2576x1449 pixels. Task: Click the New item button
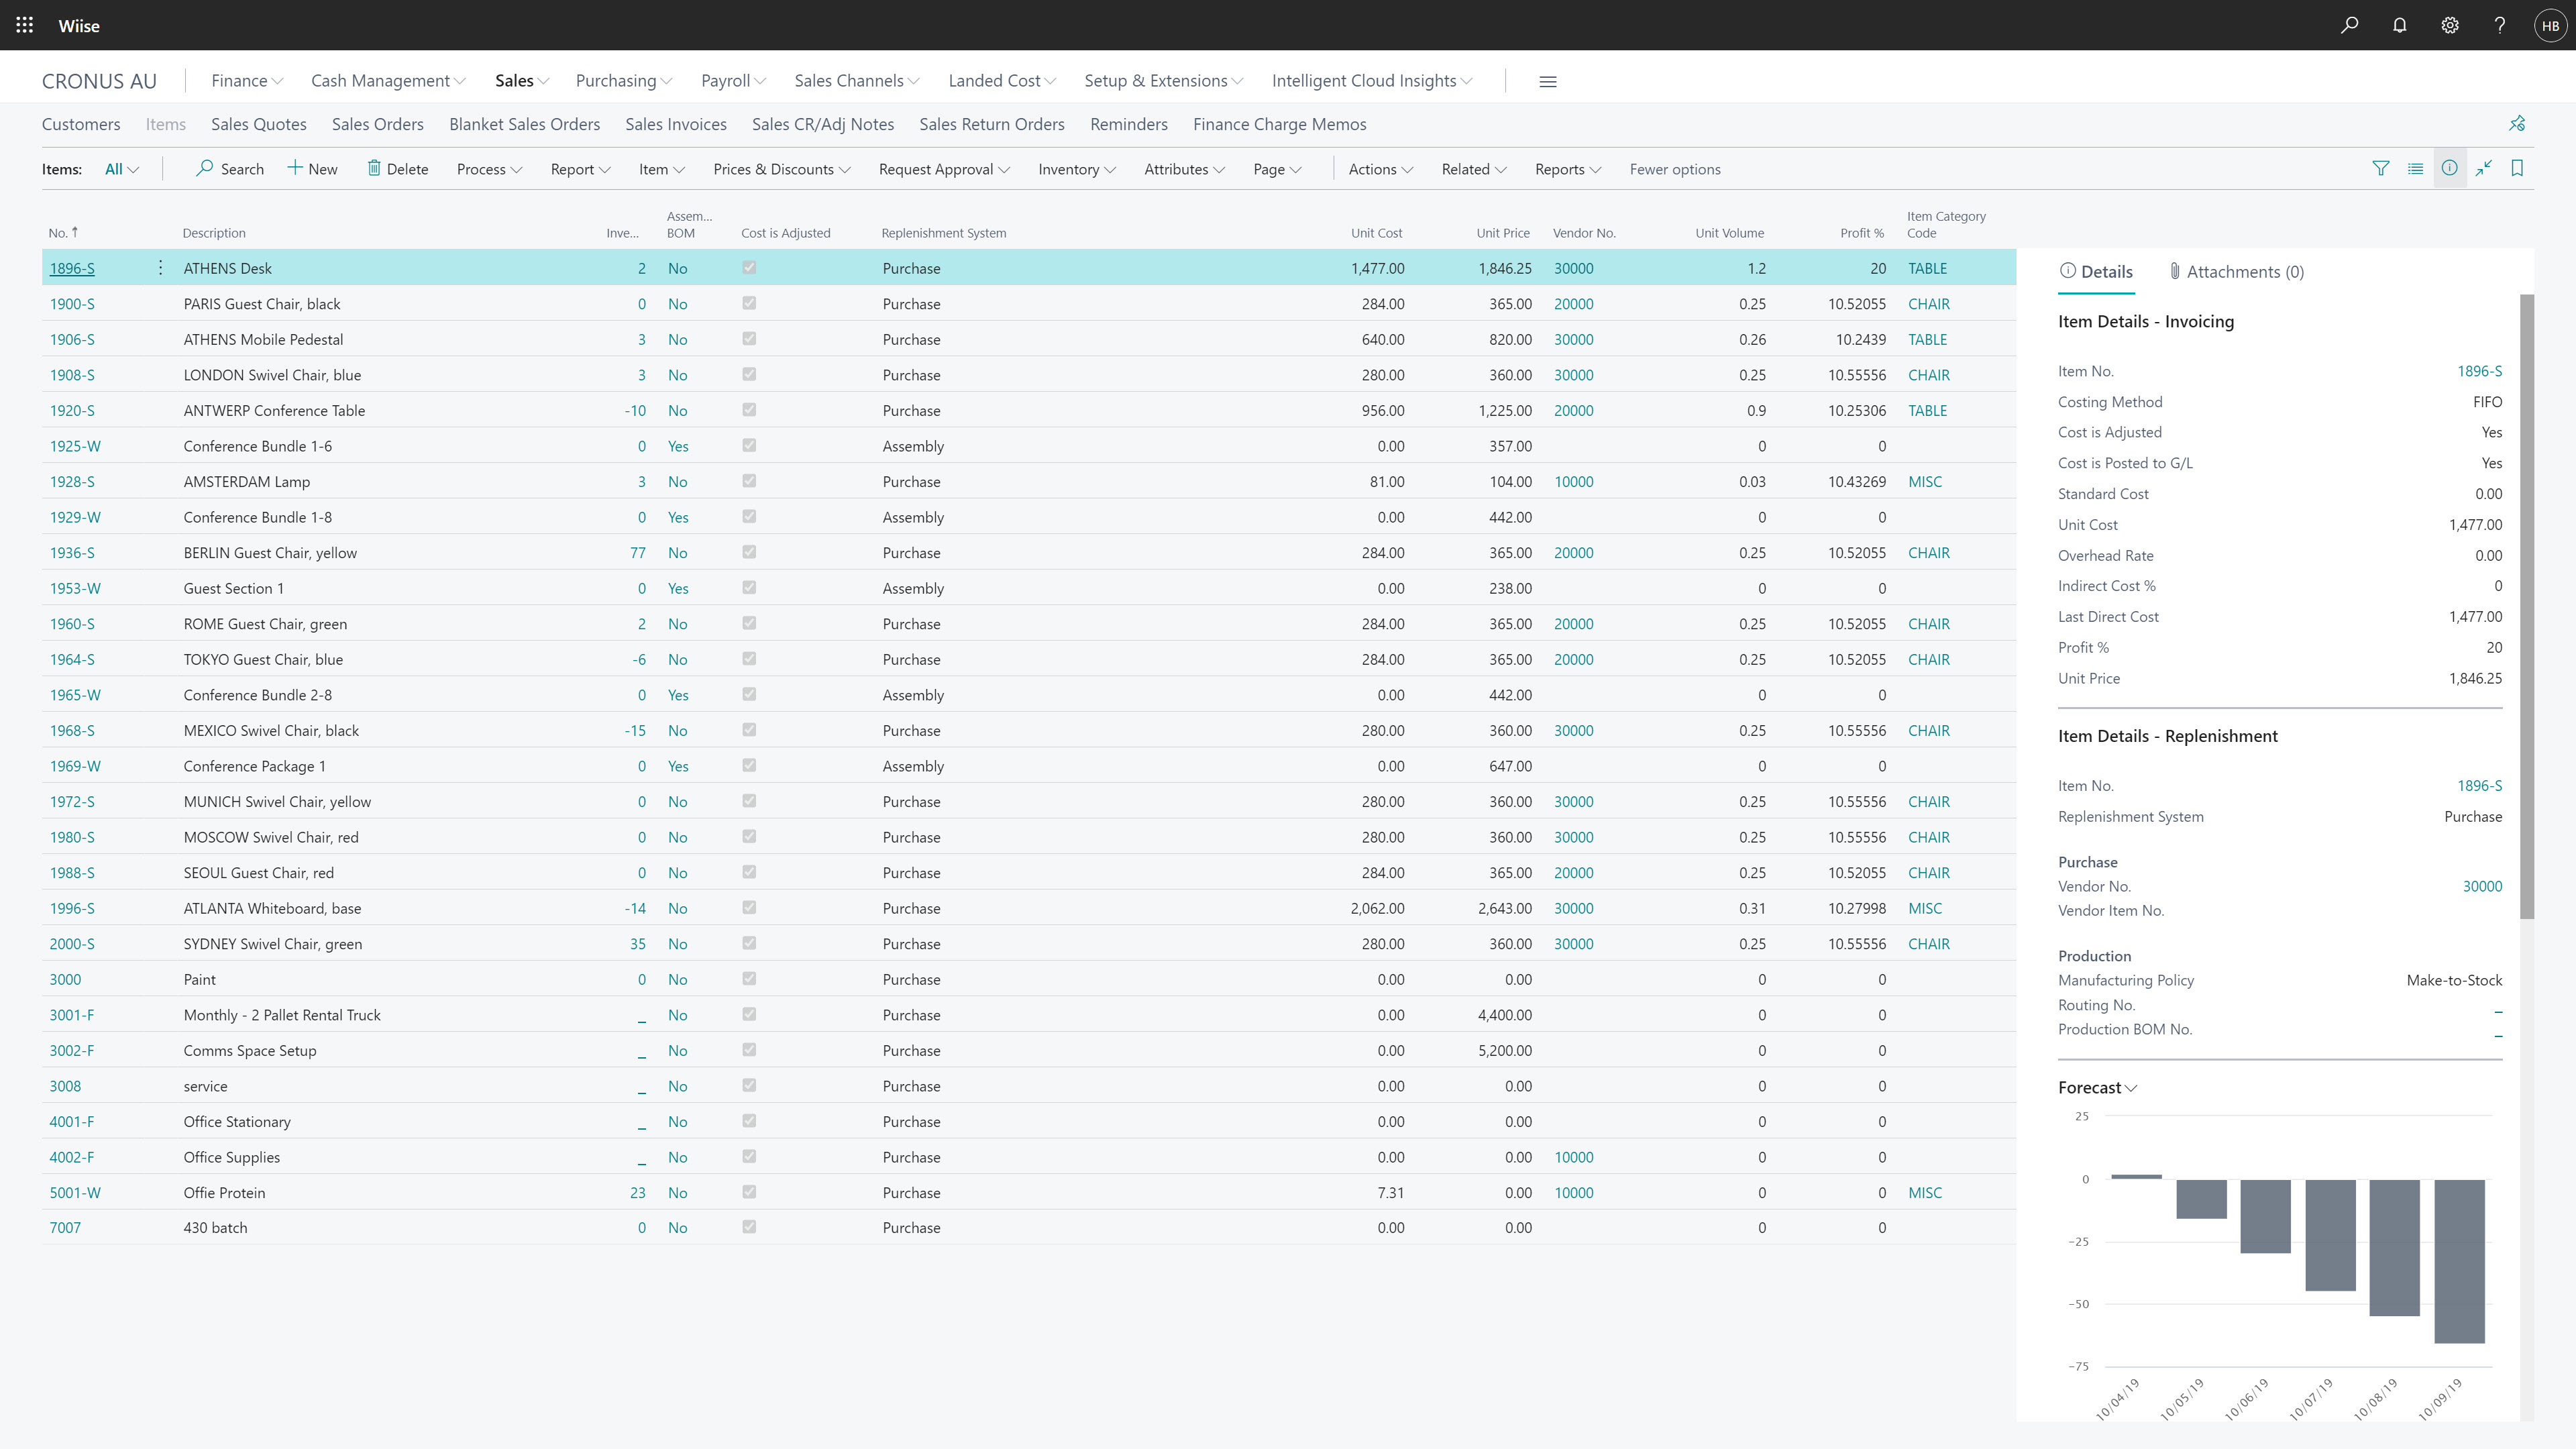coord(312,169)
